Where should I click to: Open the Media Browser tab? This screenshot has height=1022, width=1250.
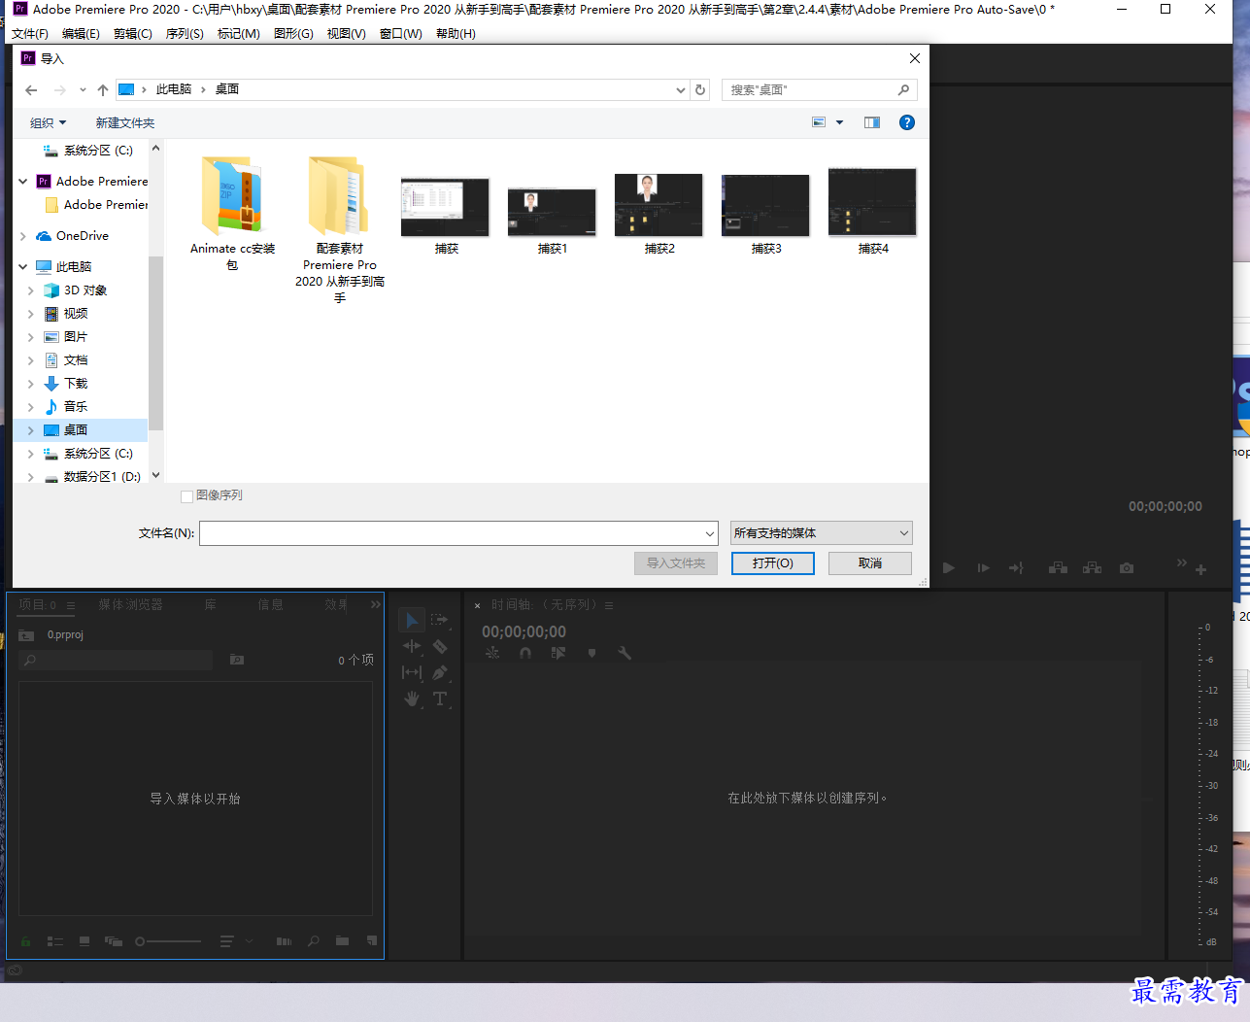130,604
